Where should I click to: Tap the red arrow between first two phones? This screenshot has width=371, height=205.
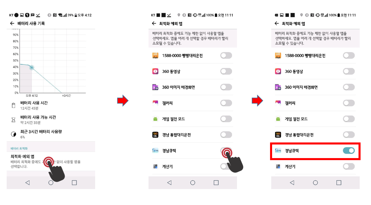click(122, 100)
